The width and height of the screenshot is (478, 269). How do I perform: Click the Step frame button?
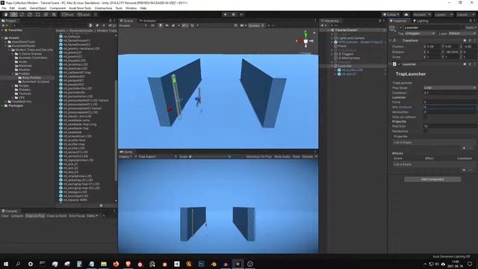click(x=241, y=15)
